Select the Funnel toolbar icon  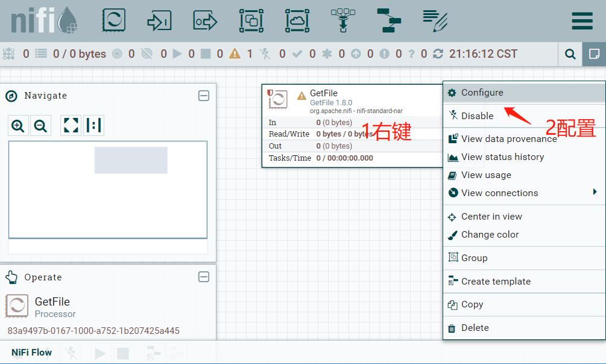pos(343,20)
